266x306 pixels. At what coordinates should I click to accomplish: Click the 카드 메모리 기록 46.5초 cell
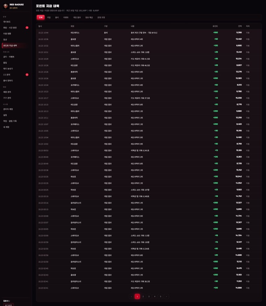coord(140,65)
